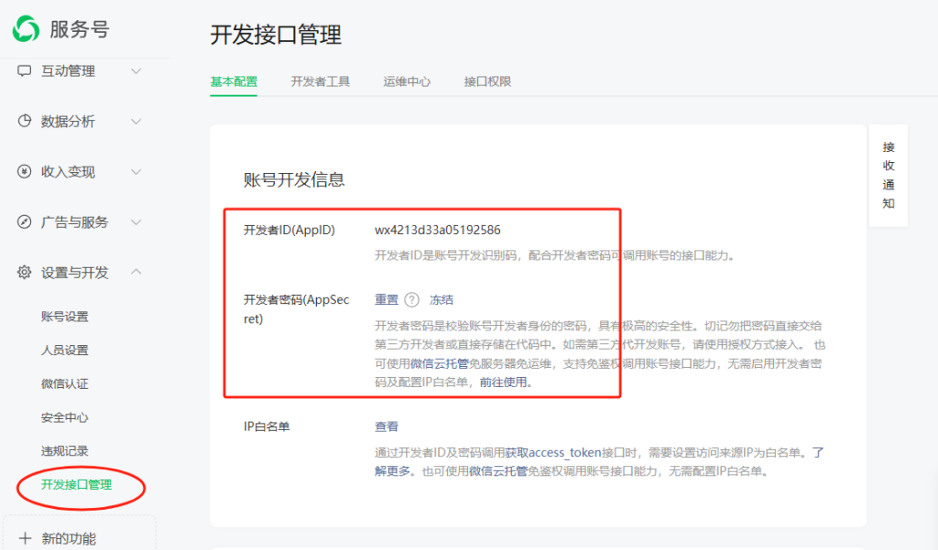Click the 广告与服务 compass icon

click(24, 221)
